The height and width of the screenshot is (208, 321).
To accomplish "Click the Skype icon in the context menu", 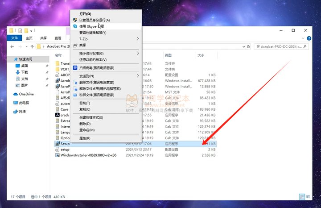I will tap(75, 26).
